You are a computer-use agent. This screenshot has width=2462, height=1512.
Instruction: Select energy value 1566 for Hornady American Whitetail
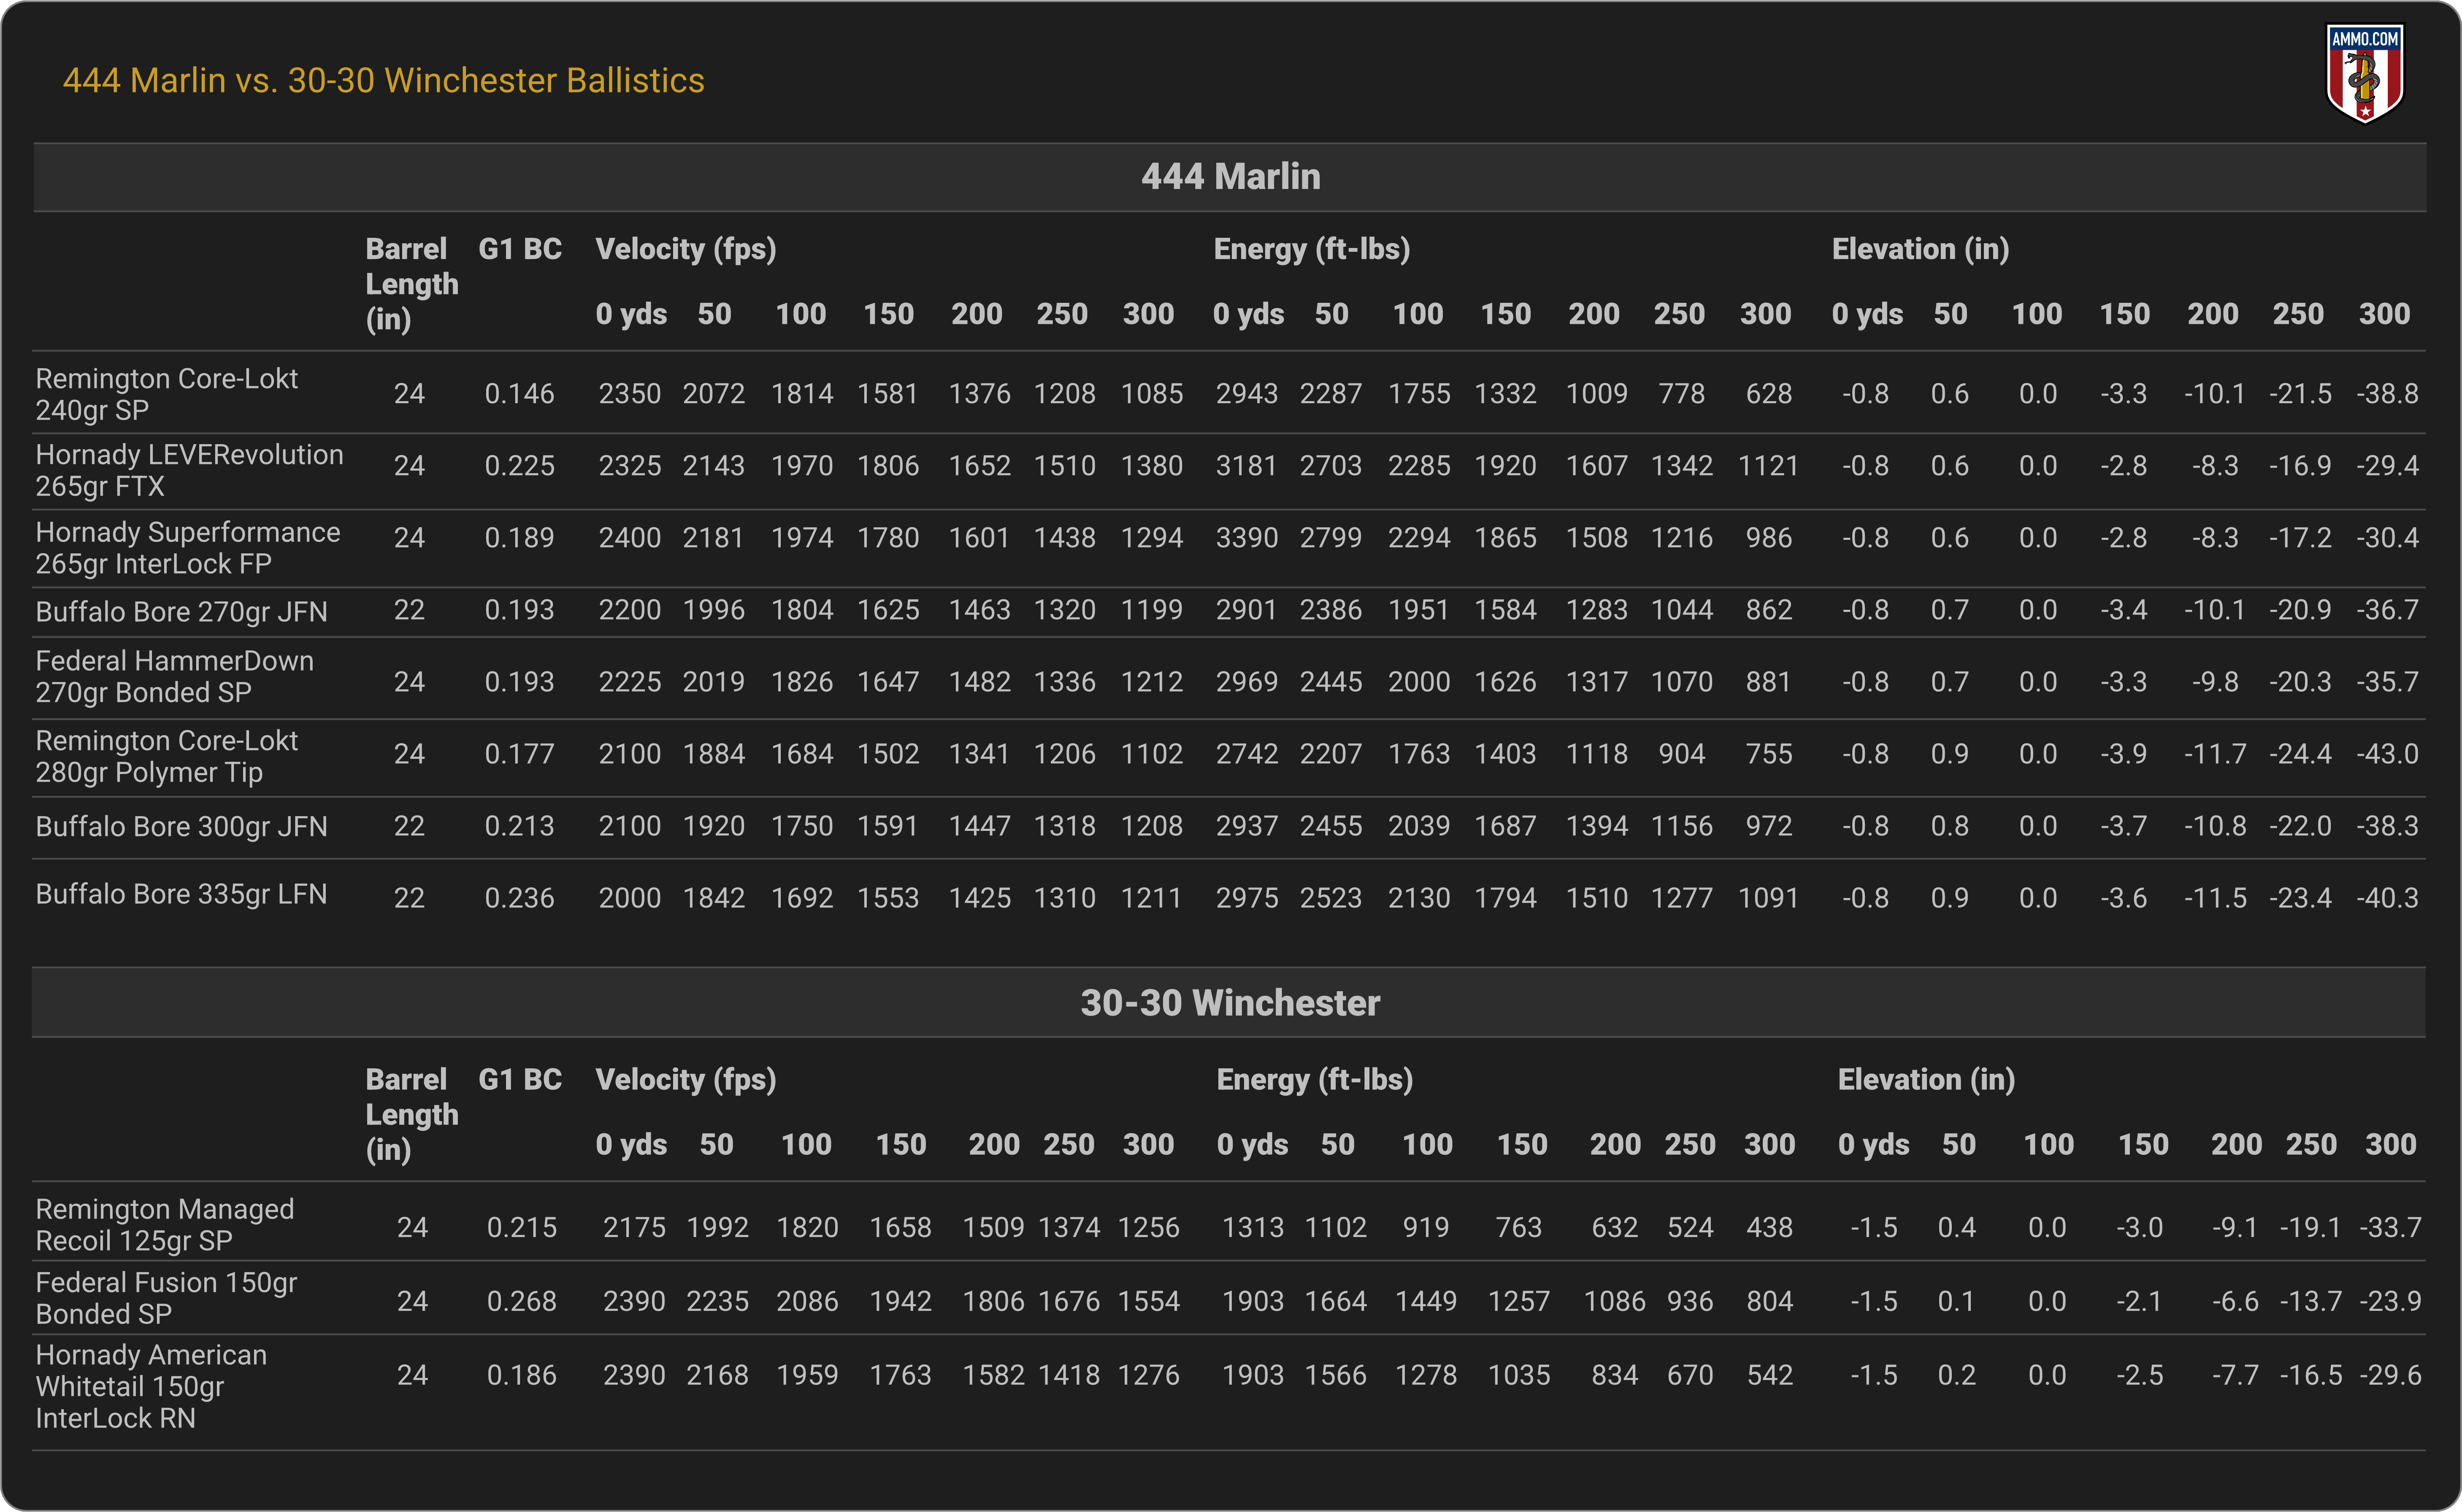(x=1336, y=1375)
